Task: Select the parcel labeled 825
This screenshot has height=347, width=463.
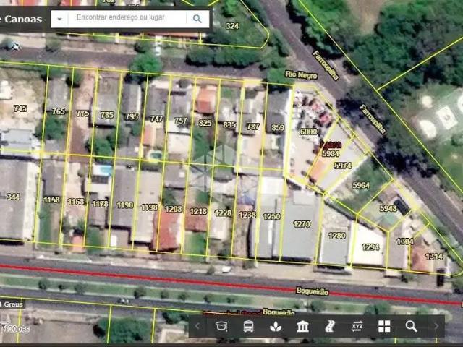Action: click(x=205, y=122)
